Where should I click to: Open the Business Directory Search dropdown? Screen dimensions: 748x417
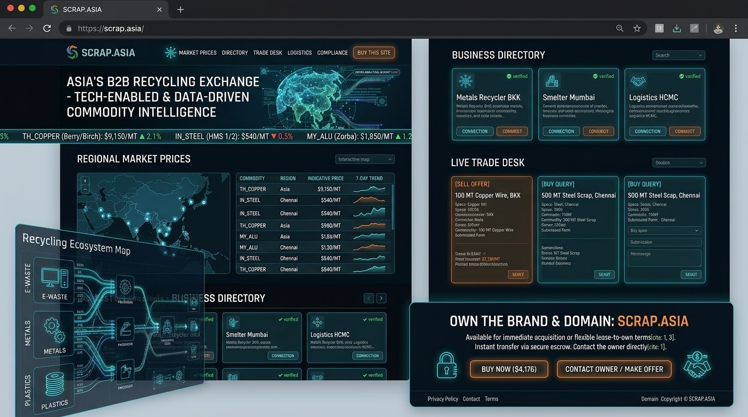coord(678,55)
